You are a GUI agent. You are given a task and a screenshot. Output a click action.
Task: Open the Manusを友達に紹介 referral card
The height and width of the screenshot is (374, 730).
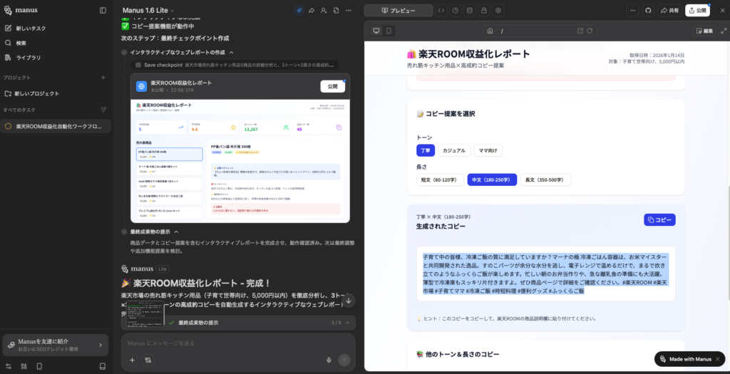(56, 346)
